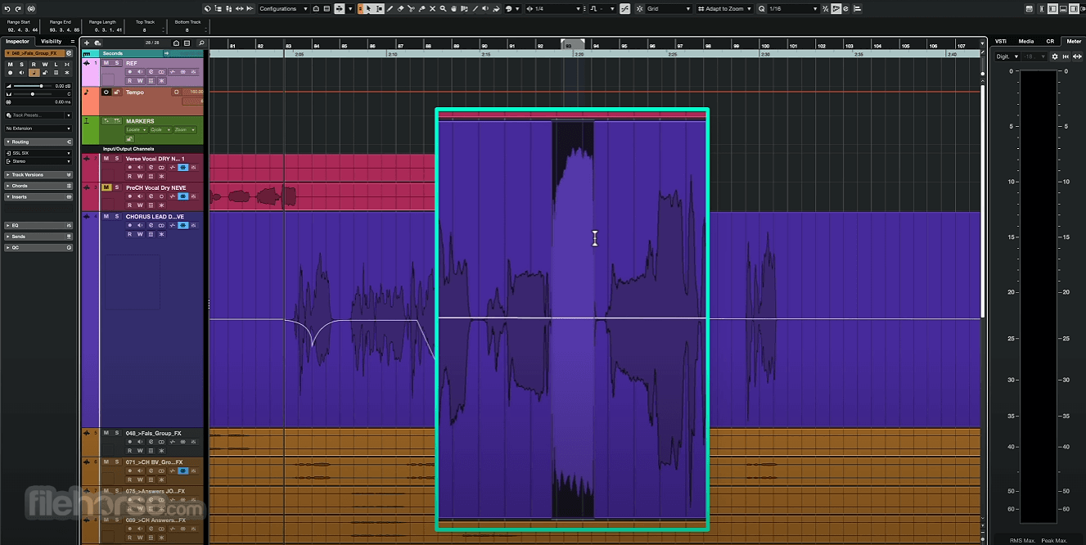Select the Time Warp tool
Image resolution: width=1086 pixels, height=545 pixels.
coord(464,8)
